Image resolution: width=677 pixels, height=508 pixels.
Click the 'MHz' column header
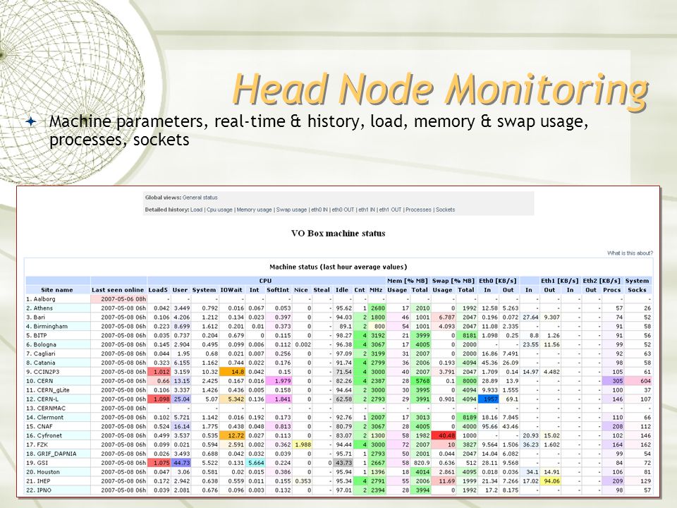click(x=376, y=290)
